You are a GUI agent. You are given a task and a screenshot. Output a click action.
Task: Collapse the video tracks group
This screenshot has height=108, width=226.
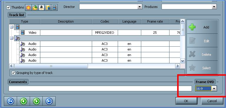pyautogui.click(x=12, y=27)
